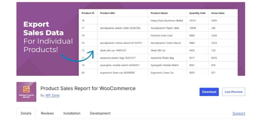Click SKU synergistic-marble-watch-45092817
The width and height of the screenshot is (258, 123).
120,65
